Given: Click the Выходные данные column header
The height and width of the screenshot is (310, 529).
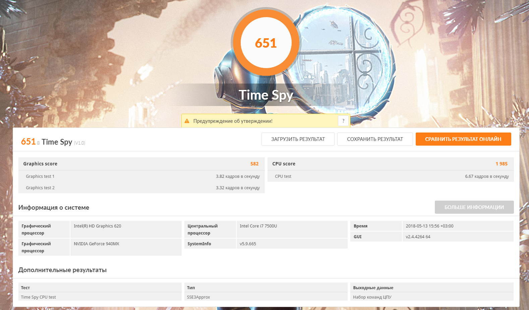Looking at the screenshot, I should pos(373,288).
